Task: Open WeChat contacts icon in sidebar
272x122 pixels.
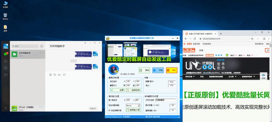Action: (x=6, y=61)
